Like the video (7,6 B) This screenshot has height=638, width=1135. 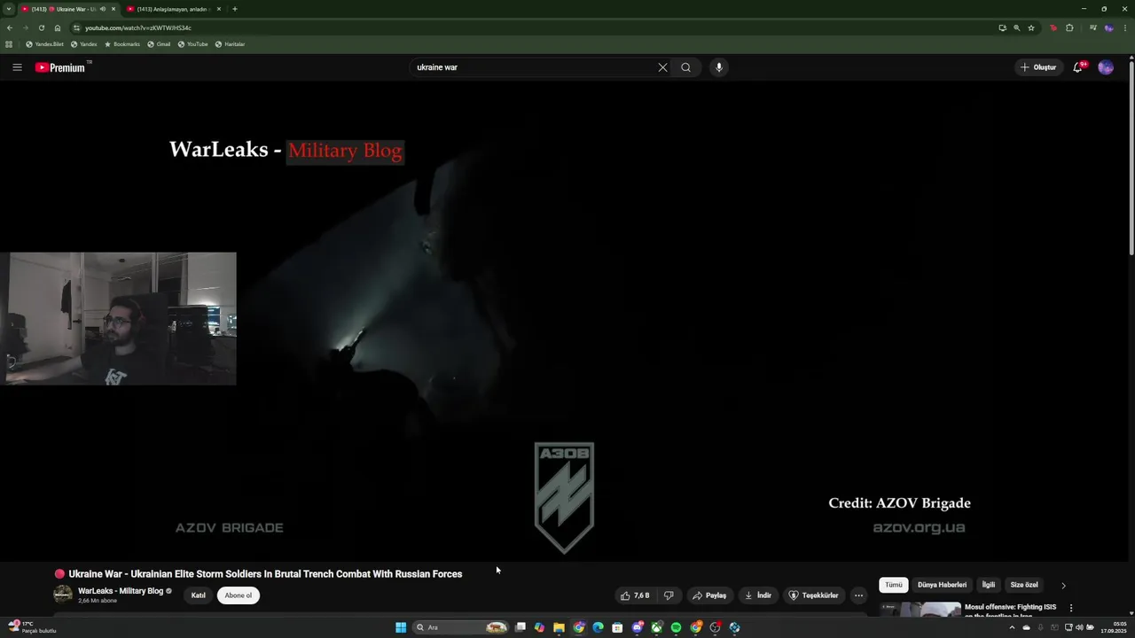[x=635, y=595]
